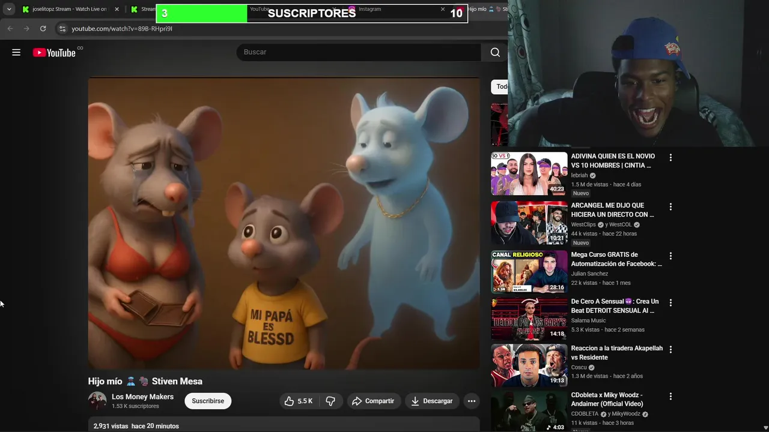Dislike the video with thumbs down

pos(330,401)
